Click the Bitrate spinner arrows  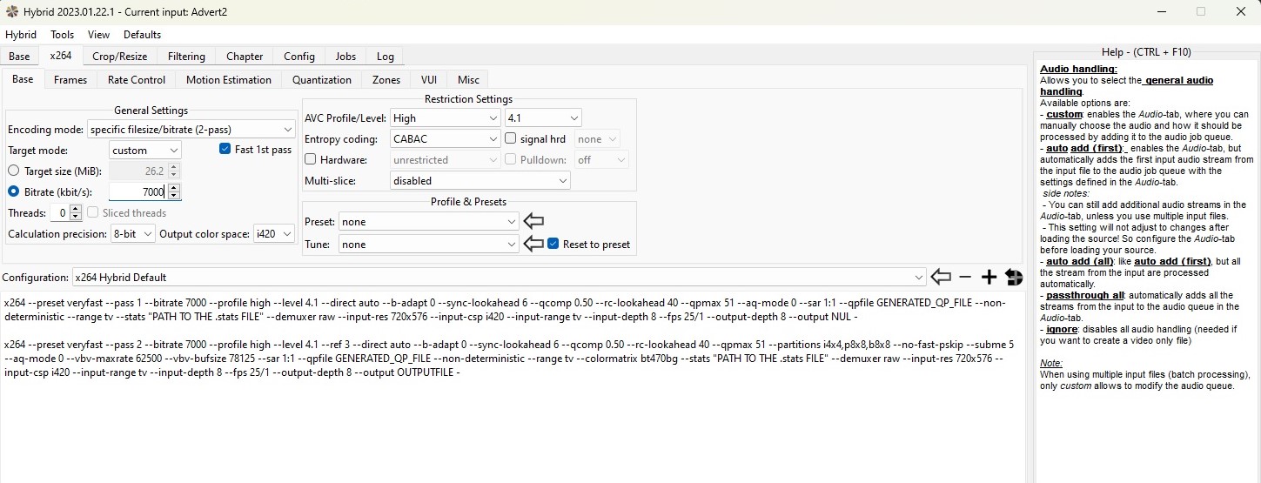pyautogui.click(x=174, y=192)
